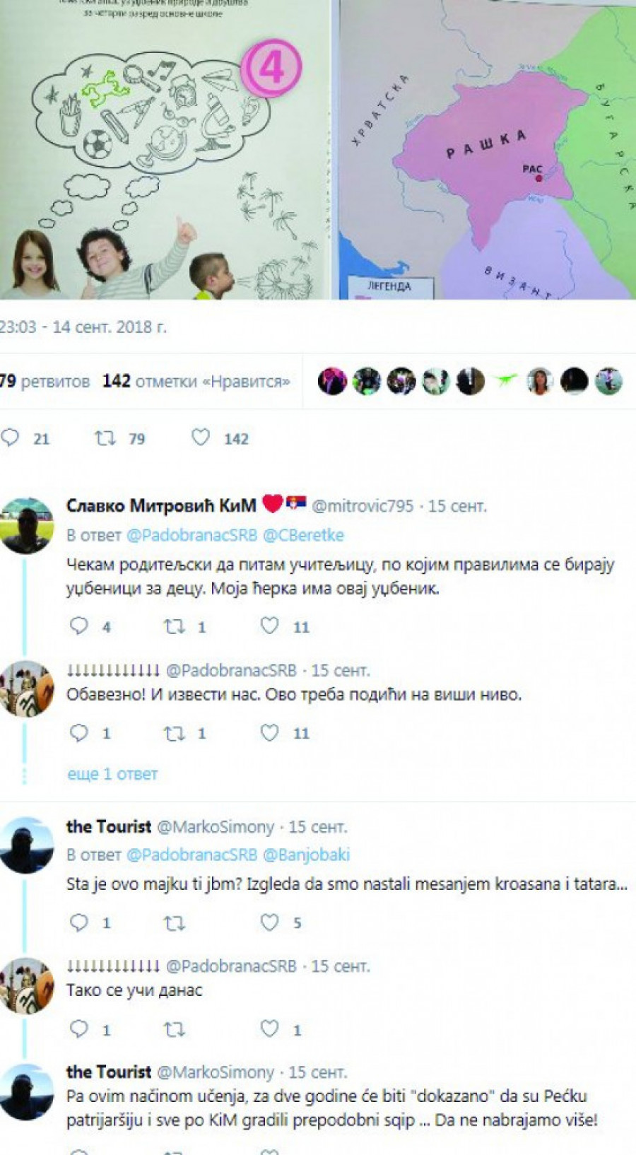Viewport: 636px width, 1155px height.
Task: Like the main tweet with 142 likes
Action: [x=201, y=438]
